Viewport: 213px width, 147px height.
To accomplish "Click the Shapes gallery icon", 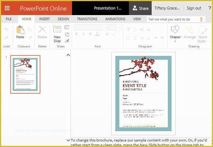I will 175,29.
